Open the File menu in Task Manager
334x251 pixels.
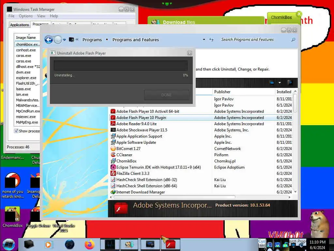(x=11, y=16)
